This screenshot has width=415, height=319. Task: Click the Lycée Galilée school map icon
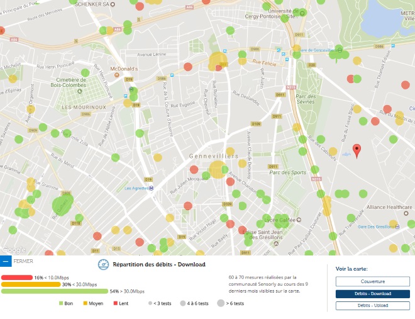(299, 221)
